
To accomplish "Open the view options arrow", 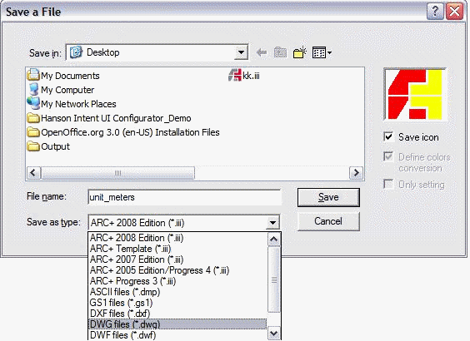I will [x=329, y=53].
